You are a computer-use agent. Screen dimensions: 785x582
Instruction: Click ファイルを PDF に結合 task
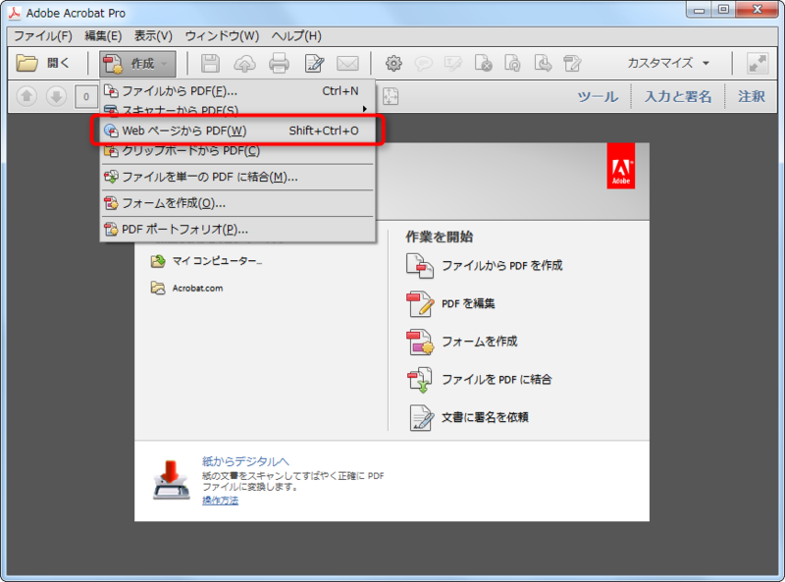(x=497, y=379)
